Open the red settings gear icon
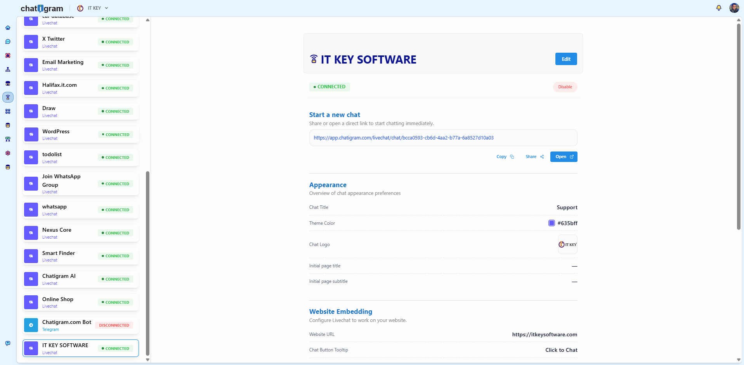The image size is (744, 365). pos(8,153)
